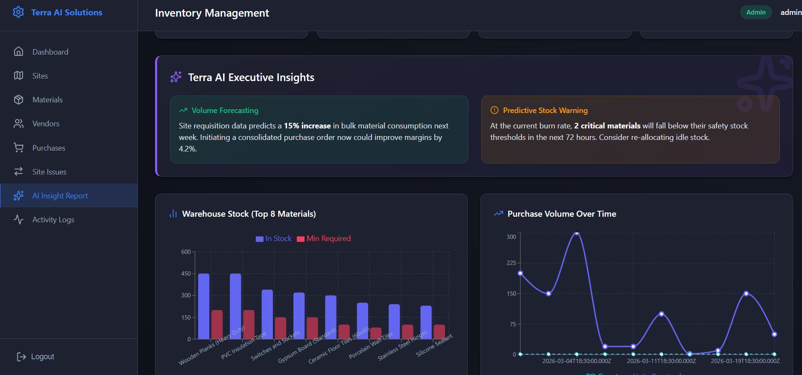The image size is (802, 375).
Task: Click the Terra AI Solutions gear logo
Action: click(18, 12)
